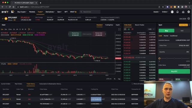Close the Market Buy/Sell quick trade bar
The height and width of the screenshot is (108, 192).
105,34
